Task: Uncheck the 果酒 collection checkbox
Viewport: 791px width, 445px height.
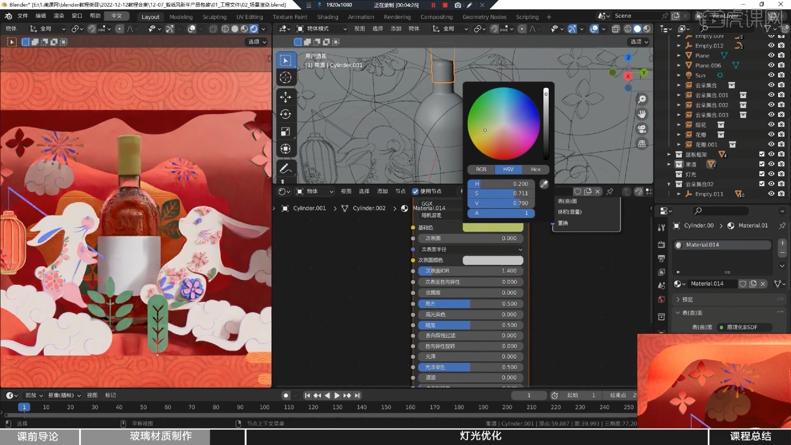Action: (761, 164)
